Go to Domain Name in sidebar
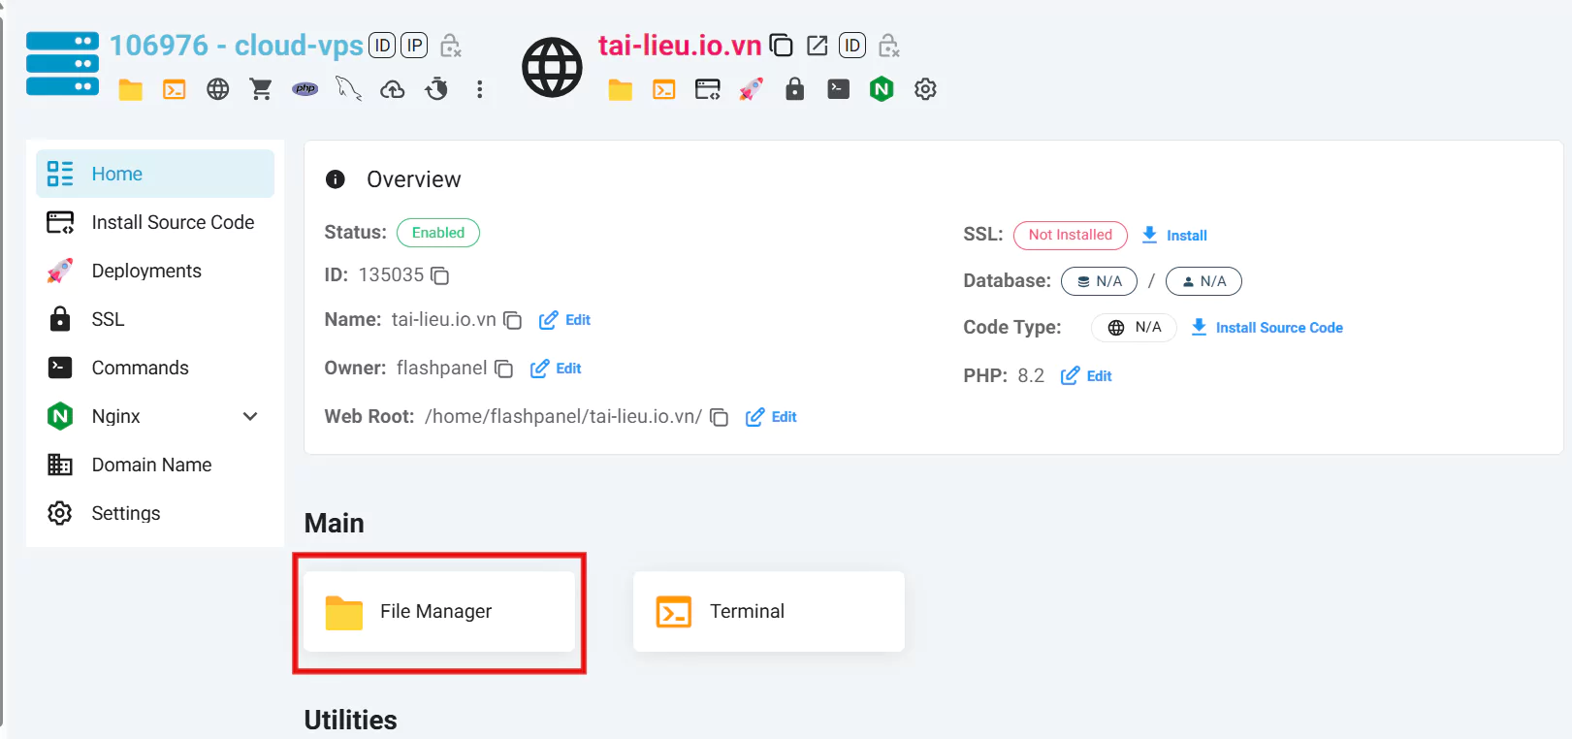The width and height of the screenshot is (1572, 739). pos(151,465)
